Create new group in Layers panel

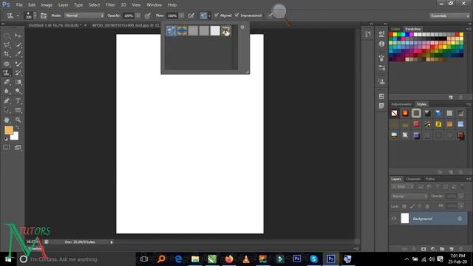(442, 249)
